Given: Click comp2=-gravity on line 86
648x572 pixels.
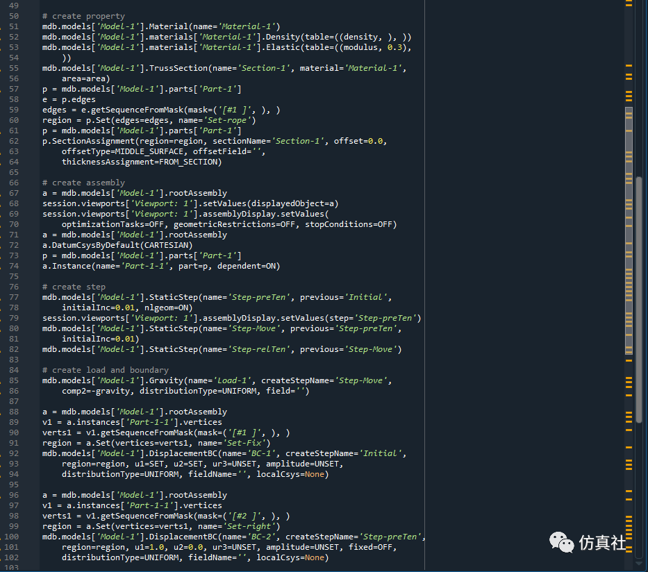Looking at the screenshot, I should tap(98, 391).
